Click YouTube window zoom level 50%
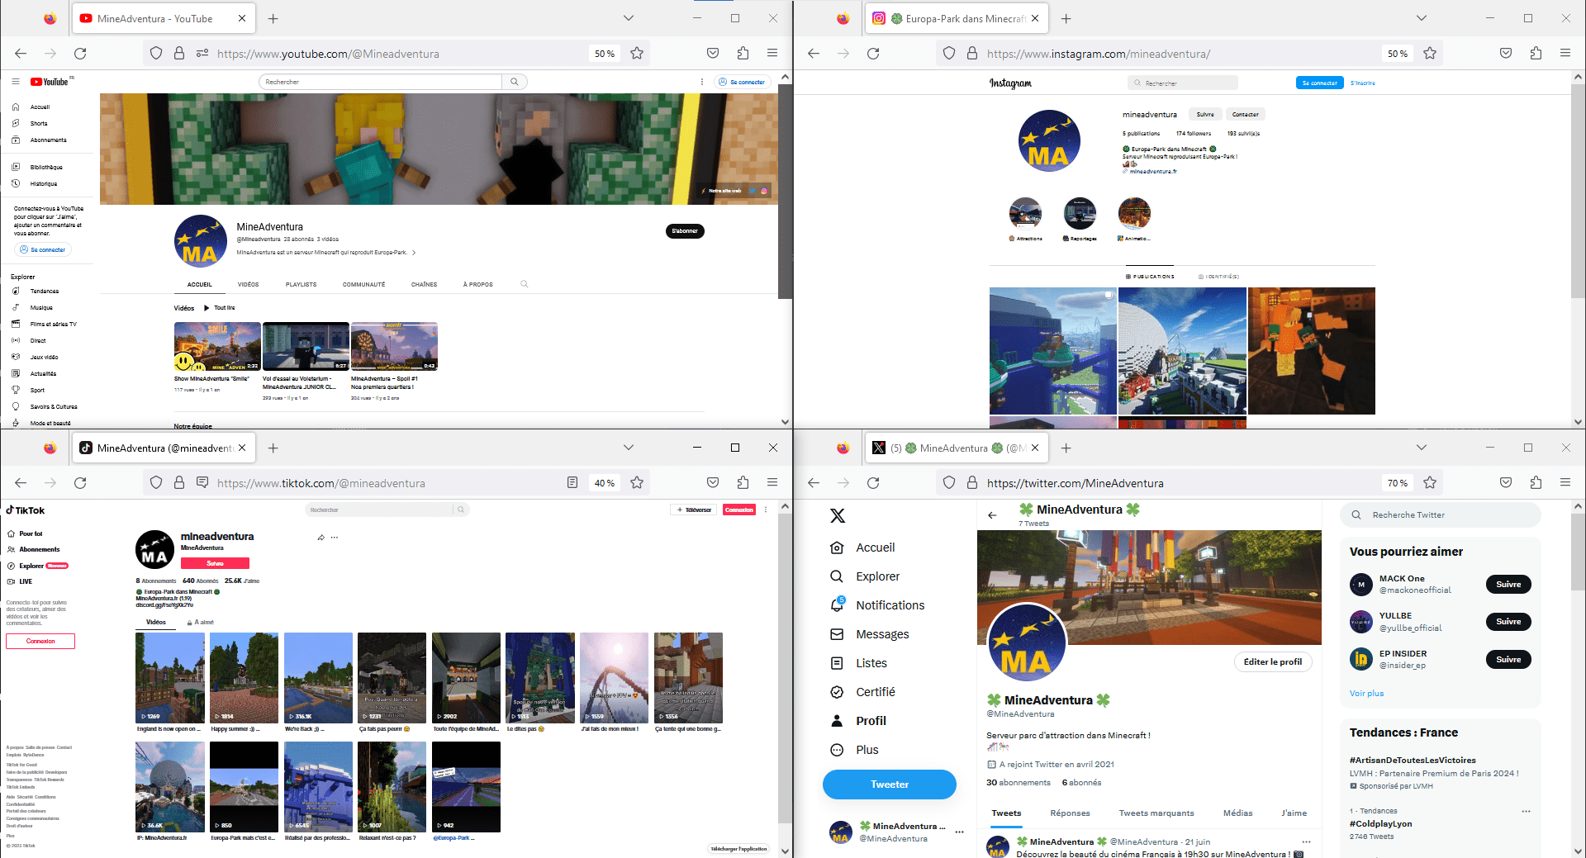Viewport: 1586px width, 858px height. pos(604,54)
